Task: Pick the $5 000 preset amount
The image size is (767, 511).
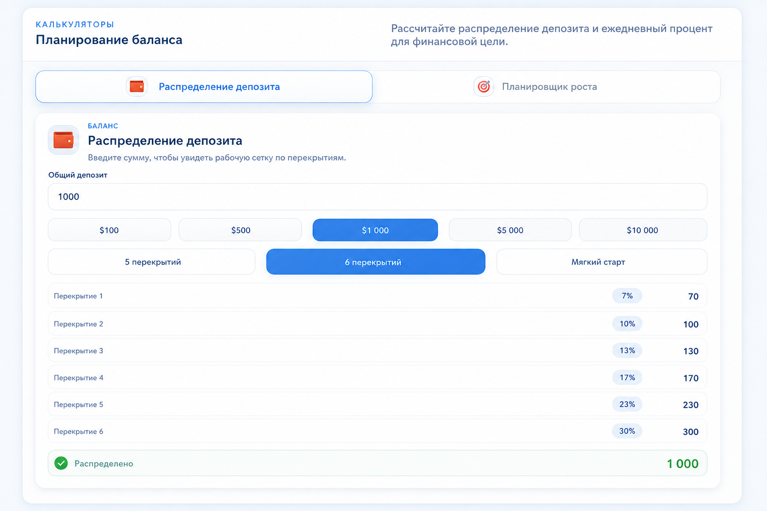Action: click(510, 230)
